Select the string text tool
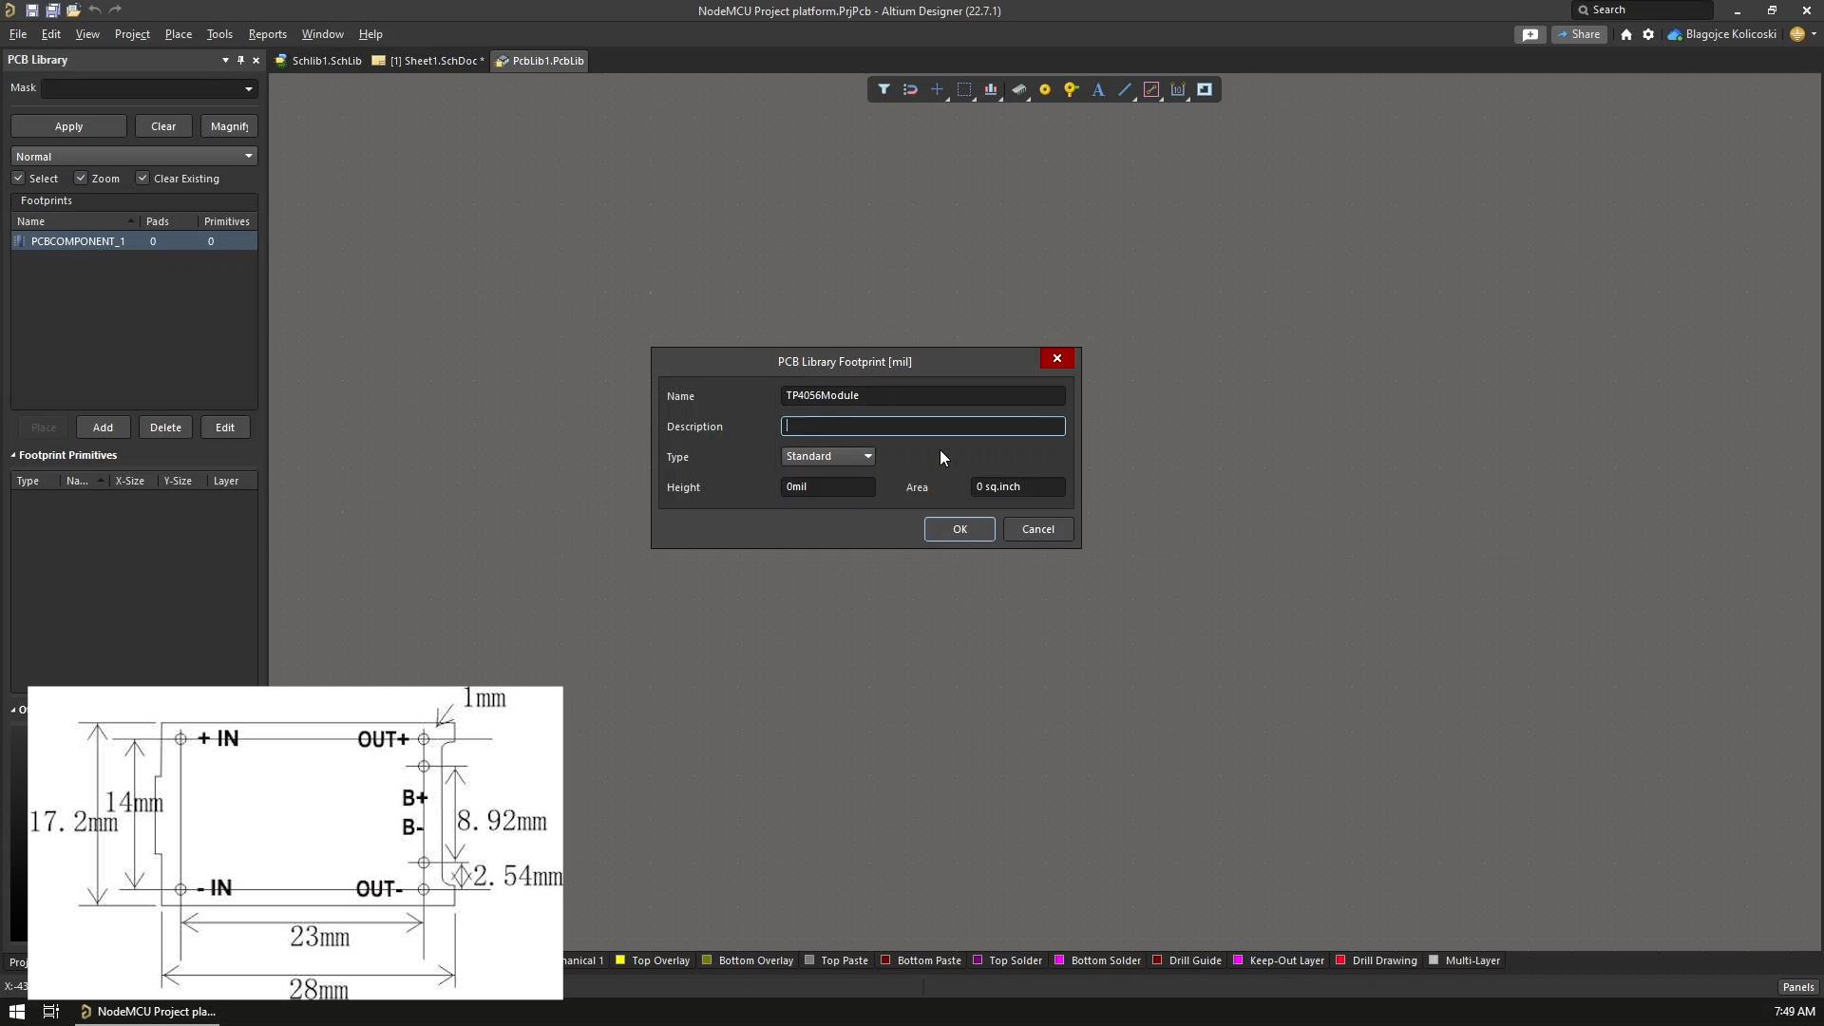Image resolution: width=1824 pixels, height=1026 pixels. point(1097,89)
